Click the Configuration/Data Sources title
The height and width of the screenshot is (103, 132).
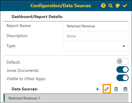[x=61, y=6]
